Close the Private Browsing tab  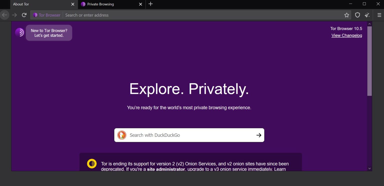tap(140, 4)
